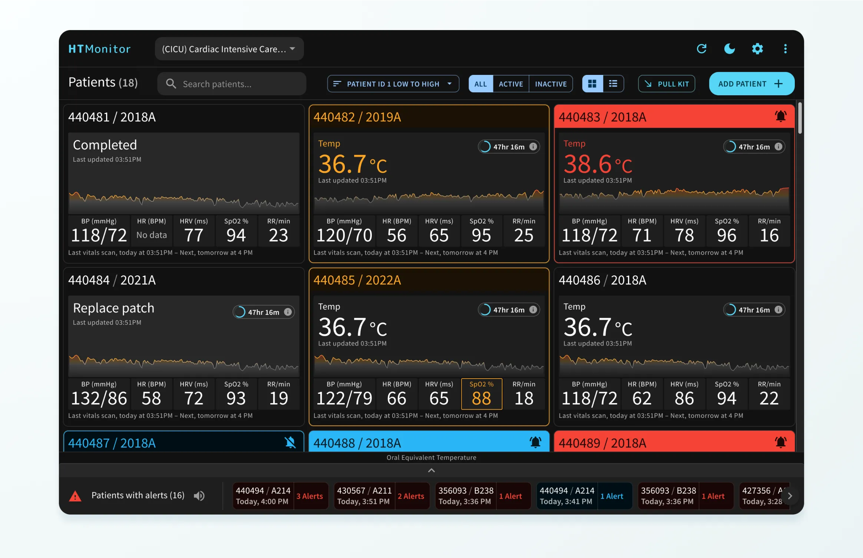Image resolution: width=863 pixels, height=558 pixels.
Task: Switch to list view layout
Action: point(613,84)
